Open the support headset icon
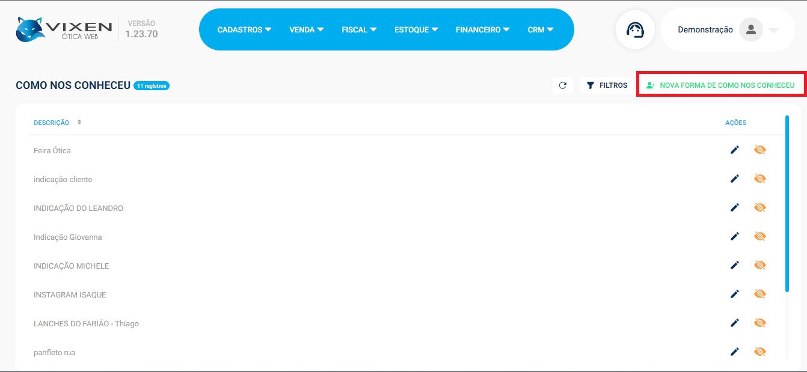Viewport: 807px width, 372px height. coord(635,29)
